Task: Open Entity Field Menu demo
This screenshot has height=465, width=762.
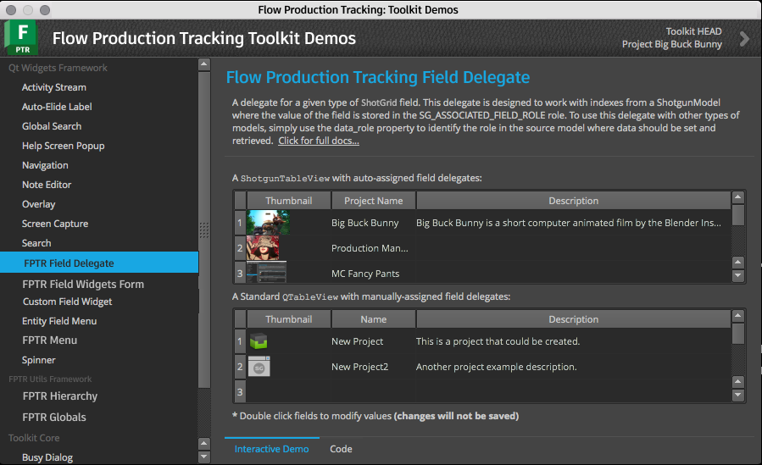Action: [59, 321]
